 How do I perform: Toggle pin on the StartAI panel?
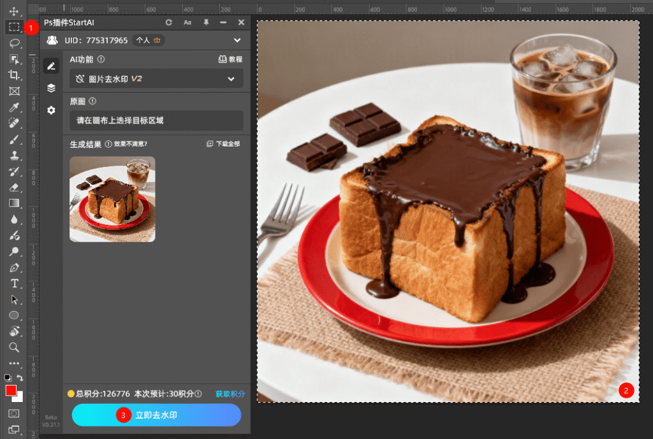[206, 22]
